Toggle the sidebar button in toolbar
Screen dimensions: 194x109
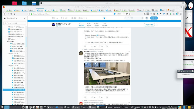pos(148,14)
